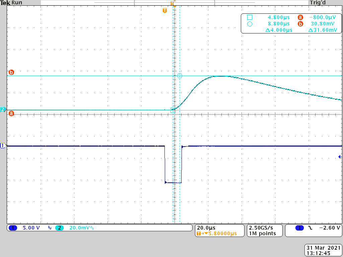Screen dimensions: 343x257
Task: Click the Run acquisition status label
Action: pyautogui.click(x=17, y=2)
